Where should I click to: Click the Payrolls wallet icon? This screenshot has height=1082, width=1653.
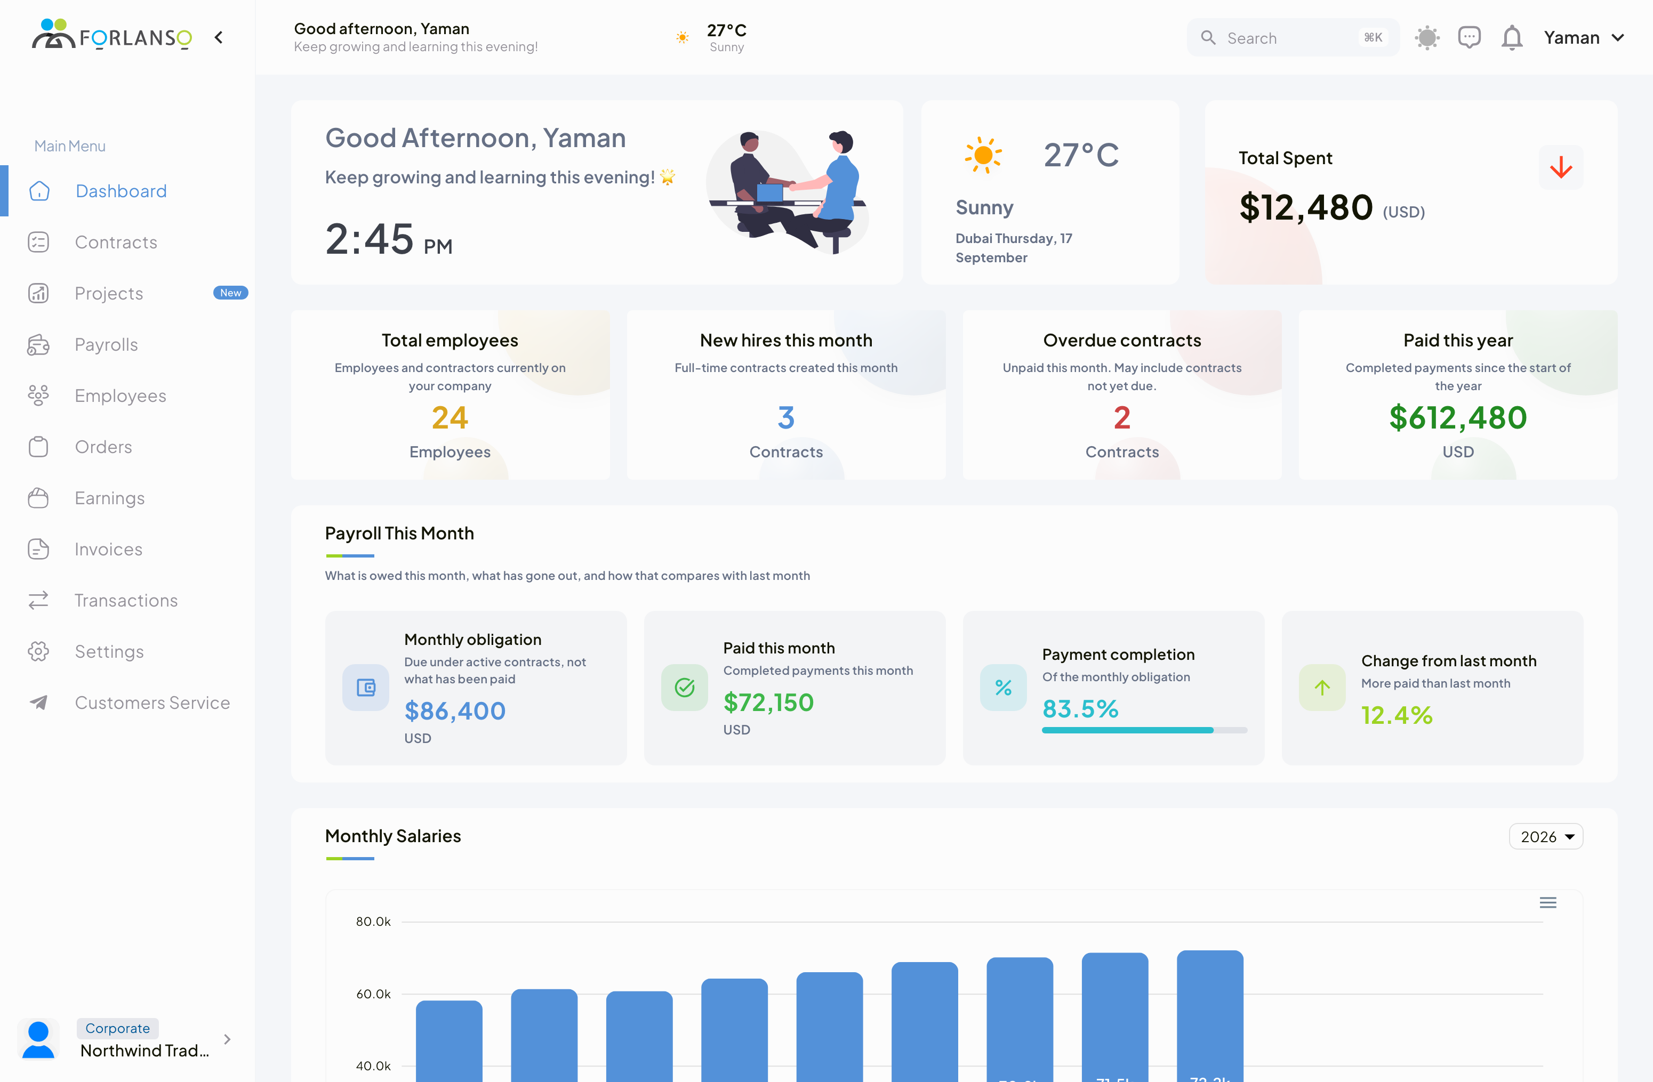coord(38,344)
